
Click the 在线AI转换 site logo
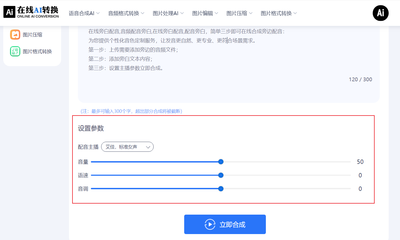(31, 12)
